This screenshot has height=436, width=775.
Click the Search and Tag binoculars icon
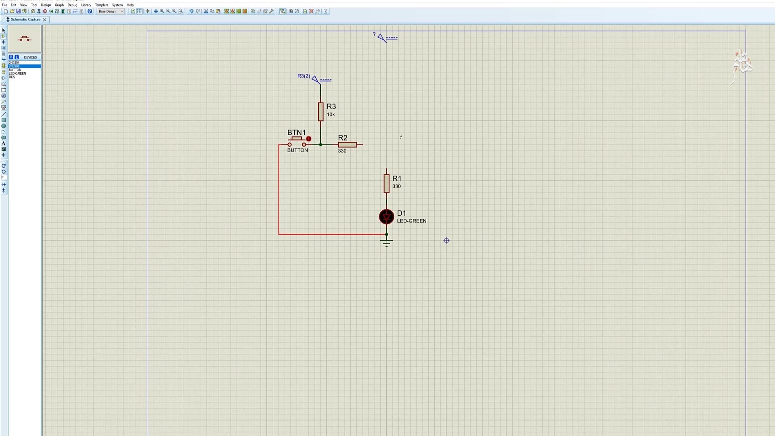click(291, 11)
